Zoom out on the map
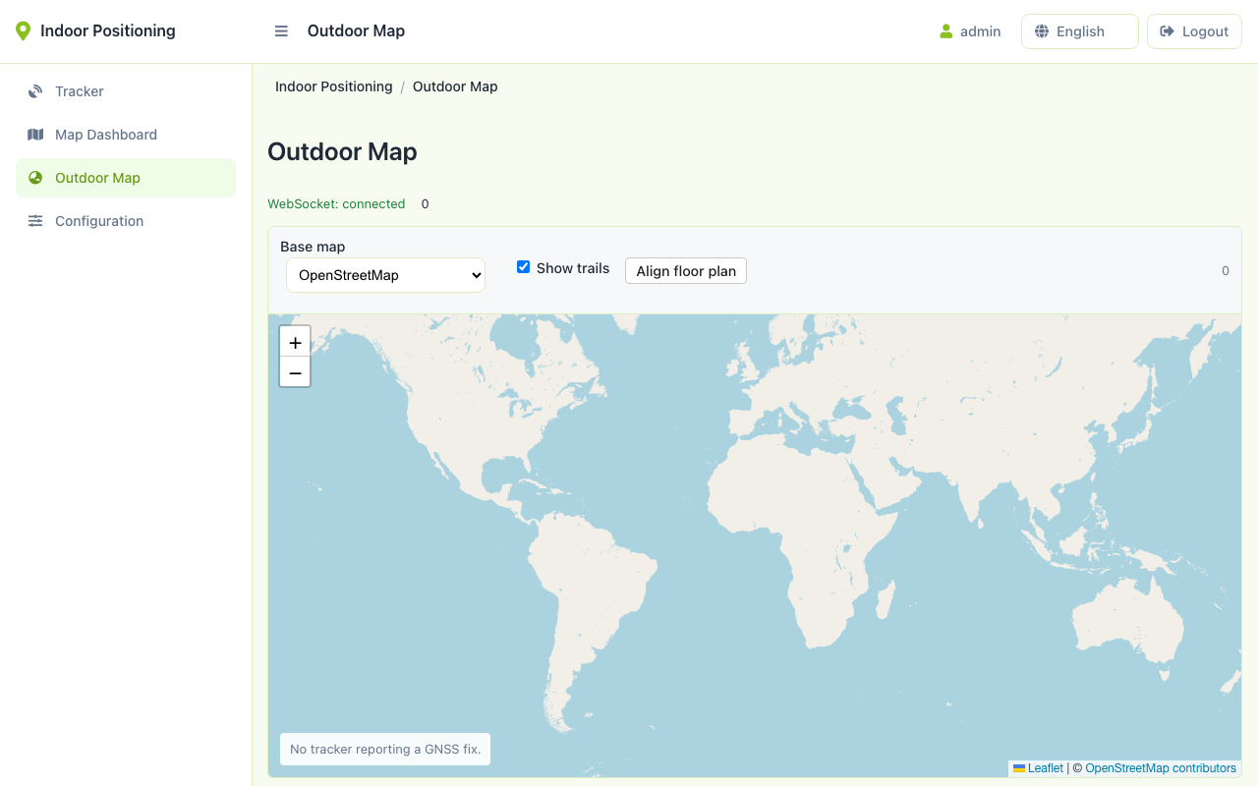The image size is (1258, 786). click(x=295, y=372)
